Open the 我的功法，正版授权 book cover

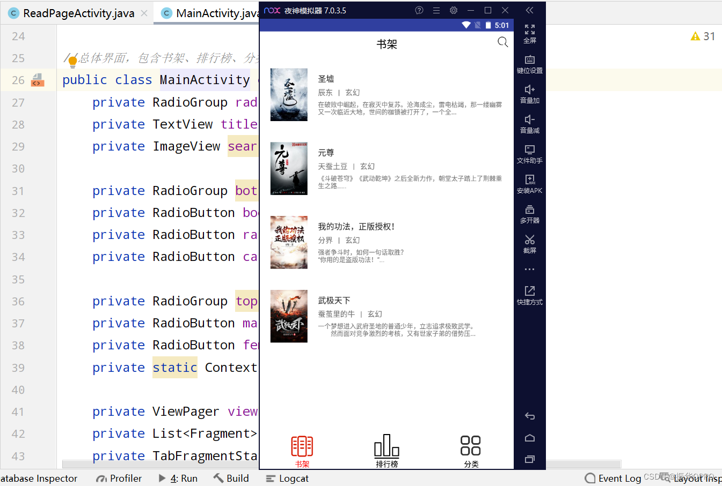[289, 242]
